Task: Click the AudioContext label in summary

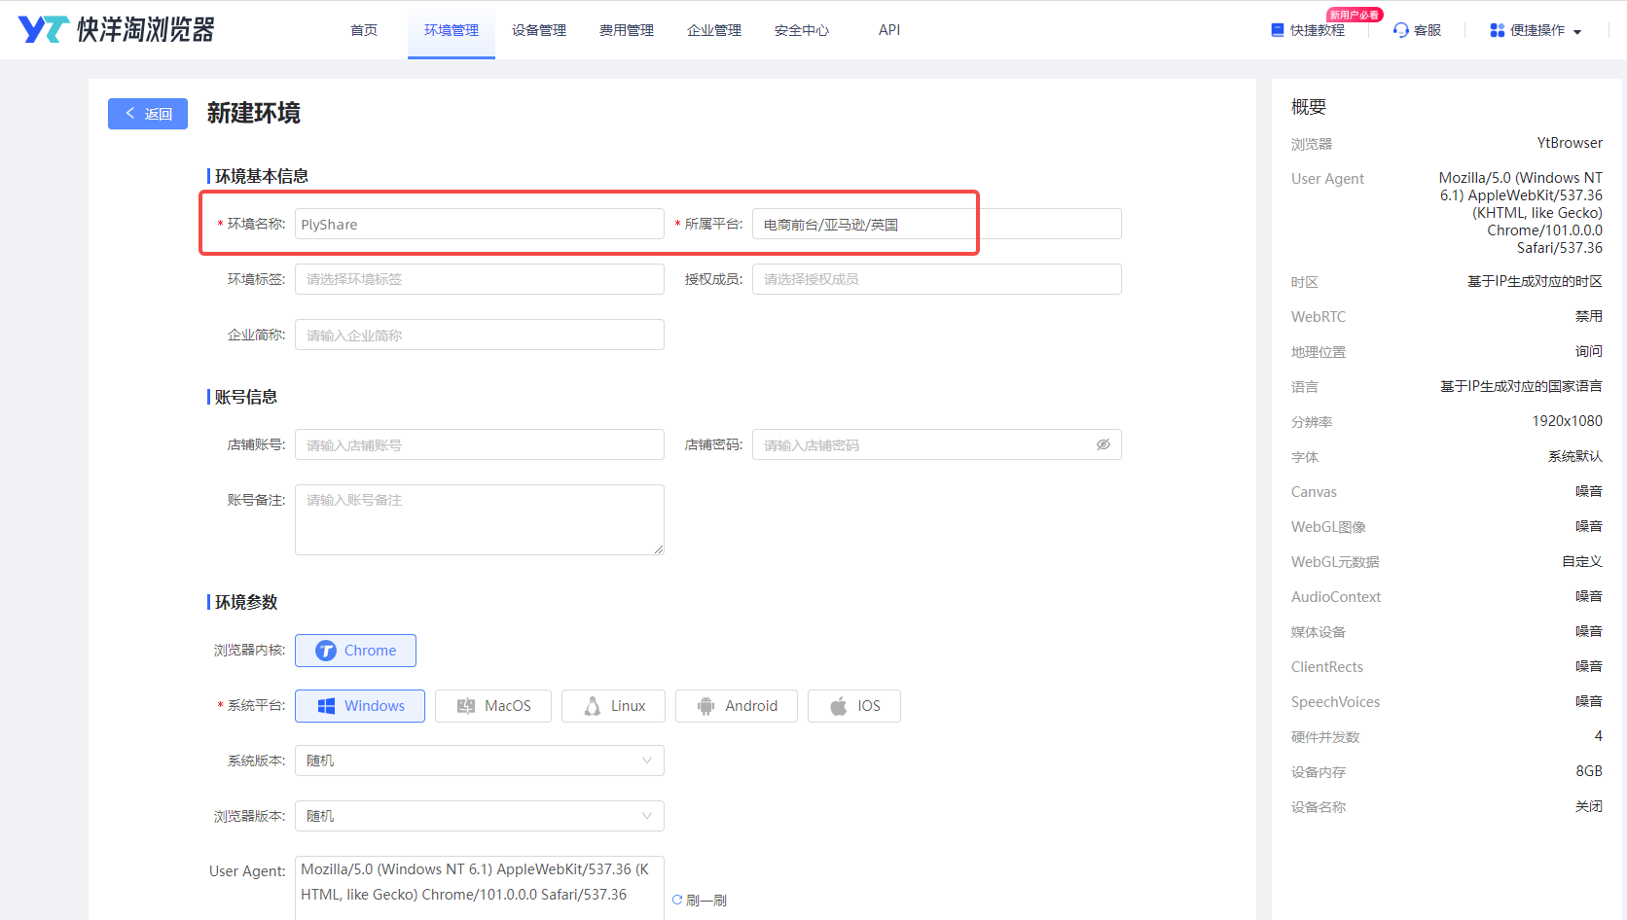Action: click(x=1336, y=597)
